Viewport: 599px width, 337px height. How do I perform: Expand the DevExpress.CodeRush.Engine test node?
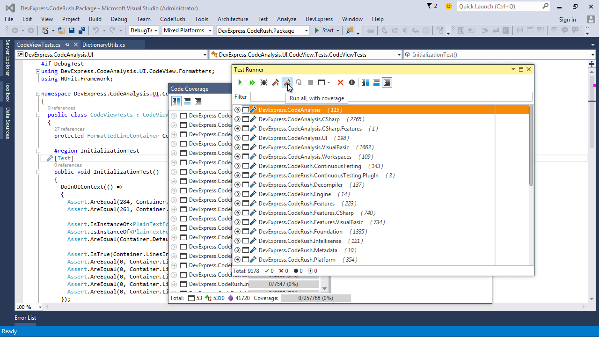point(237,194)
